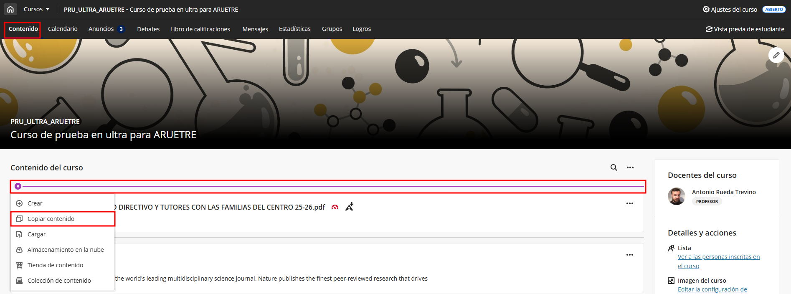The width and height of the screenshot is (791, 294).
Task: Open options menu for the PDF item
Action: [630, 203]
